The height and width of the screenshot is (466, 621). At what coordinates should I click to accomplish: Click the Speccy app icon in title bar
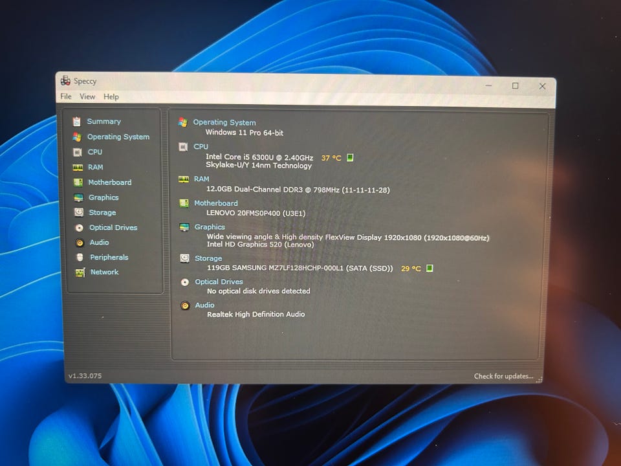(65, 81)
